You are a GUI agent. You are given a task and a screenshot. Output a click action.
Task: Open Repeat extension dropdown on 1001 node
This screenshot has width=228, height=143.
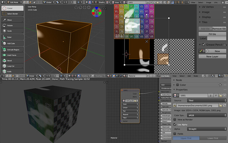tap(130, 114)
